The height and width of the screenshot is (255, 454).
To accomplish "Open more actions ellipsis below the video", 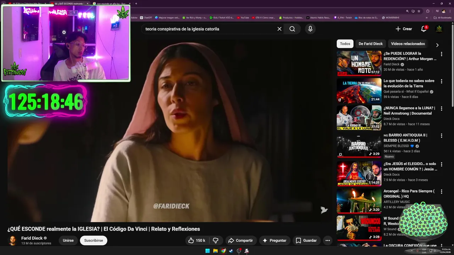I will click(328, 240).
